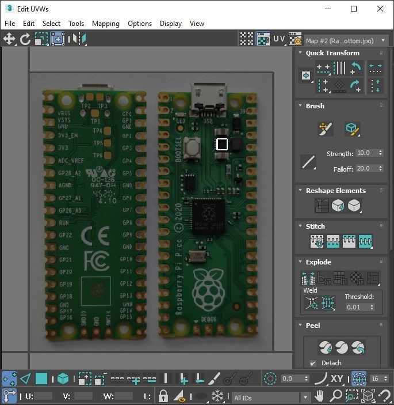The width and height of the screenshot is (394, 405).
Task: Click Relax Until Flat icon
Action: tap(338, 206)
